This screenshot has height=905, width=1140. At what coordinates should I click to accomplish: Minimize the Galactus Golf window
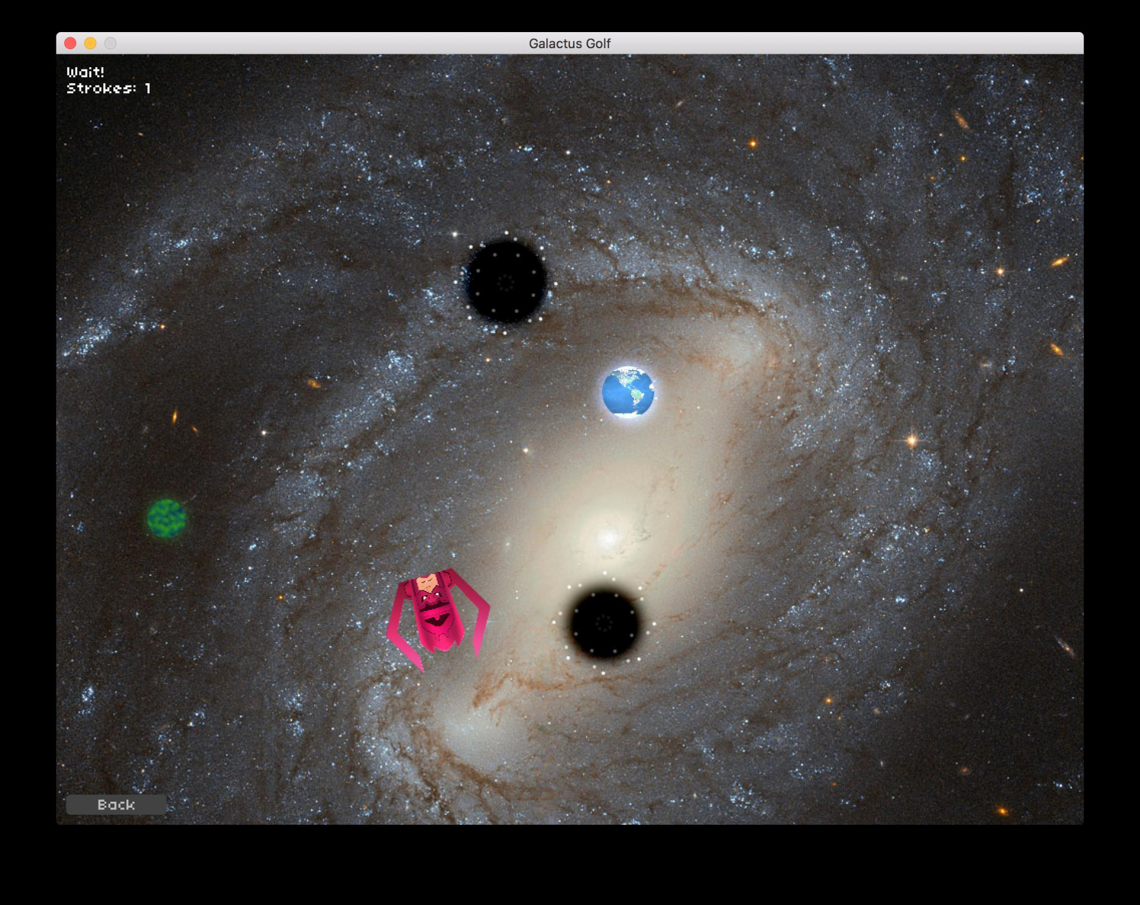pos(90,43)
